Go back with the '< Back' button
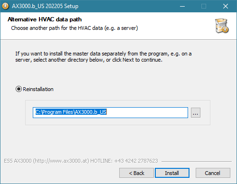The image size is (237, 184). pyautogui.click(x=136, y=173)
